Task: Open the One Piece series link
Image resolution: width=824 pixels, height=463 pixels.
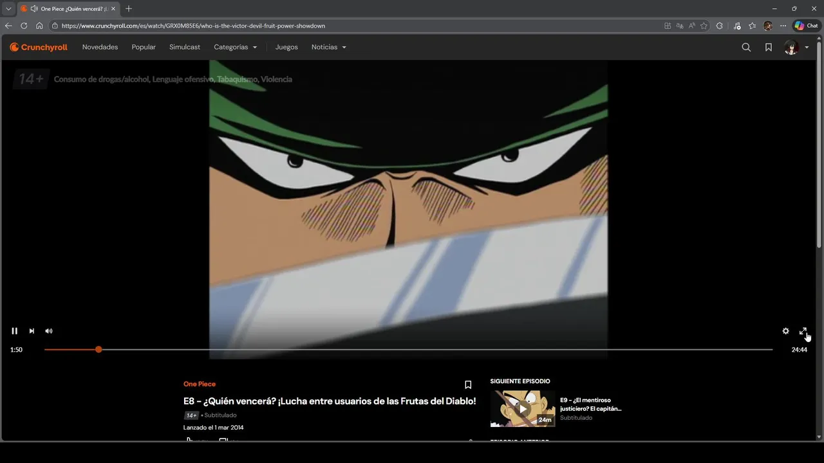Action: pos(200,384)
